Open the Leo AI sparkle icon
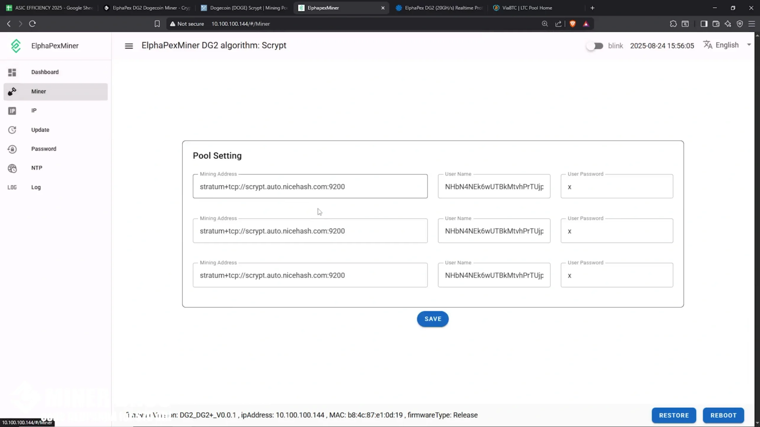760x427 pixels. click(x=728, y=24)
